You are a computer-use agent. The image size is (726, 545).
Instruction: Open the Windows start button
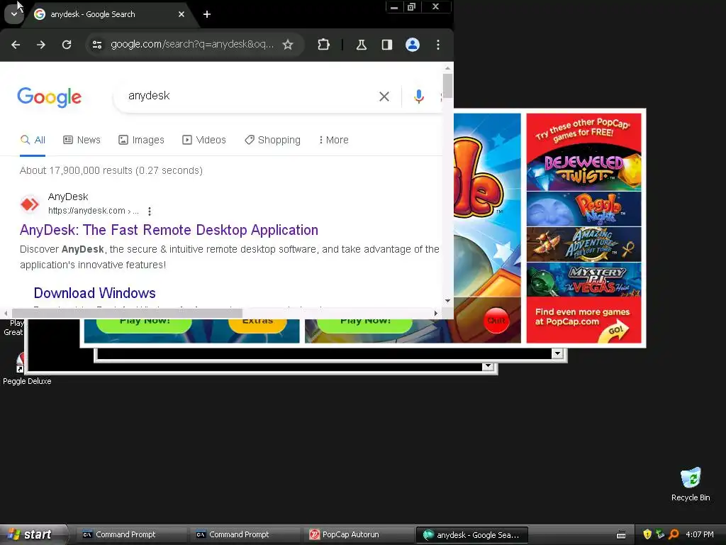coord(33,534)
